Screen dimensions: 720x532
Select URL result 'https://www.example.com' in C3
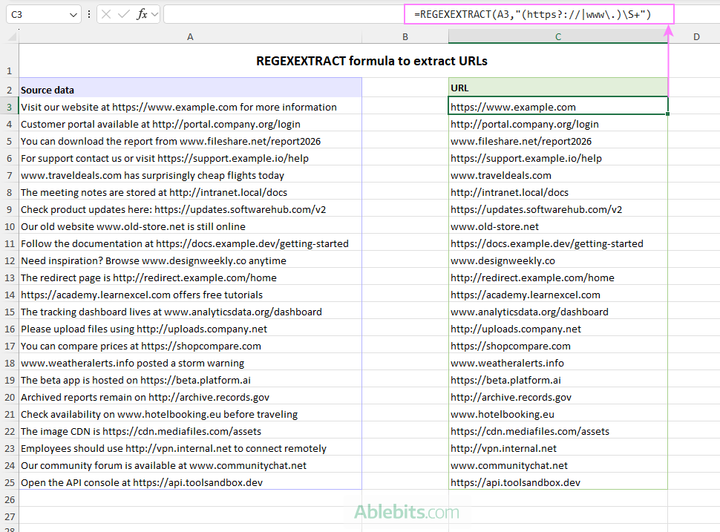(x=558, y=107)
